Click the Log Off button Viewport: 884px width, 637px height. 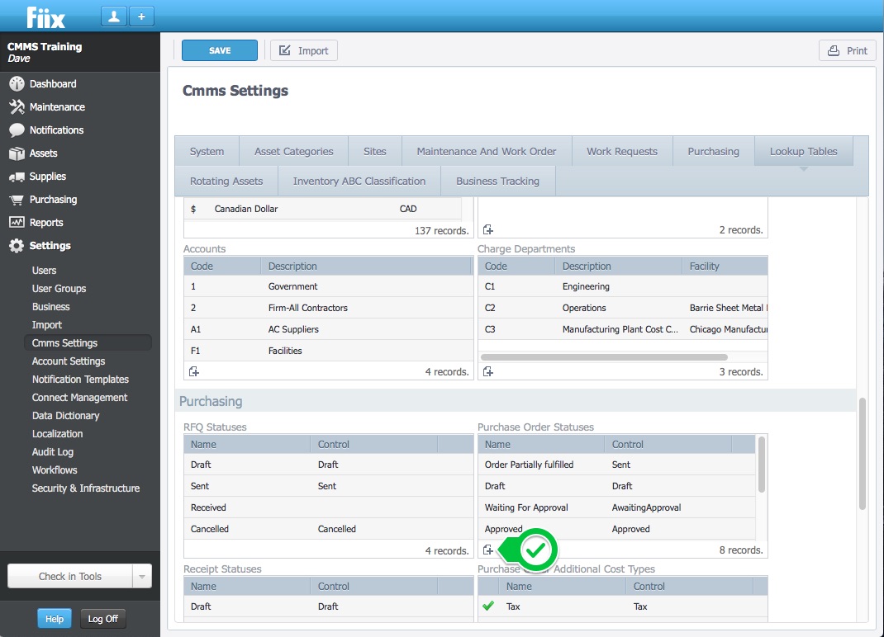102,619
